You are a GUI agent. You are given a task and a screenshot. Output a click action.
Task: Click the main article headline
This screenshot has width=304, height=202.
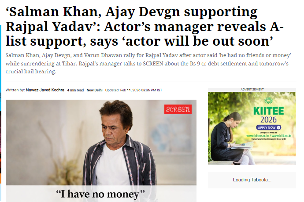pos(145,26)
